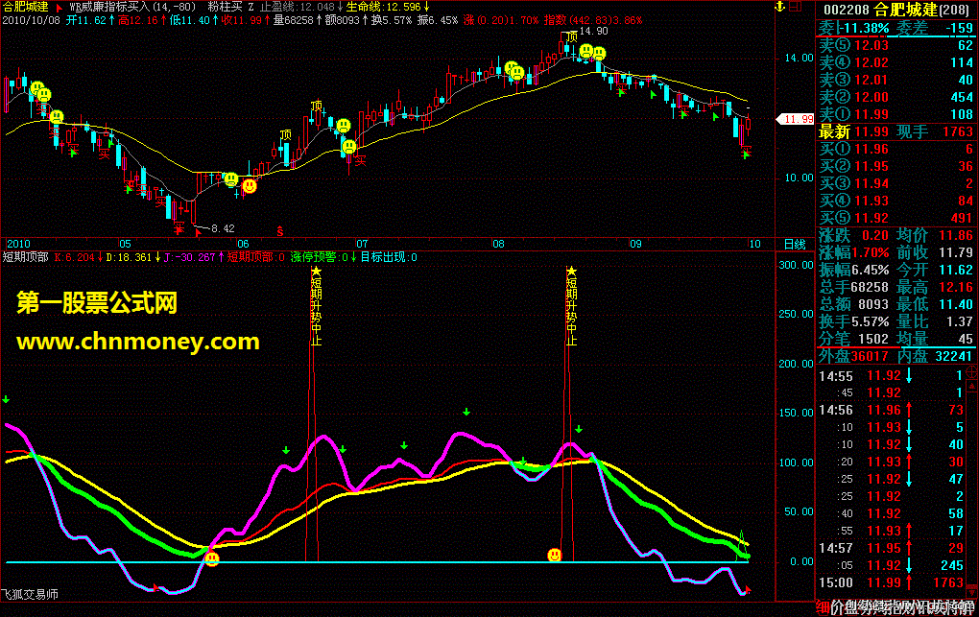
Task: Click the D:18.361 readout
Action: pyautogui.click(x=129, y=257)
